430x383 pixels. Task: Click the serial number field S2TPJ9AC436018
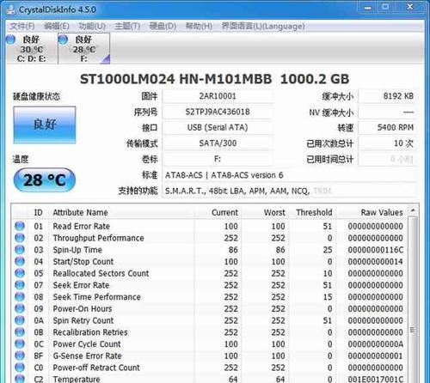[x=218, y=112]
